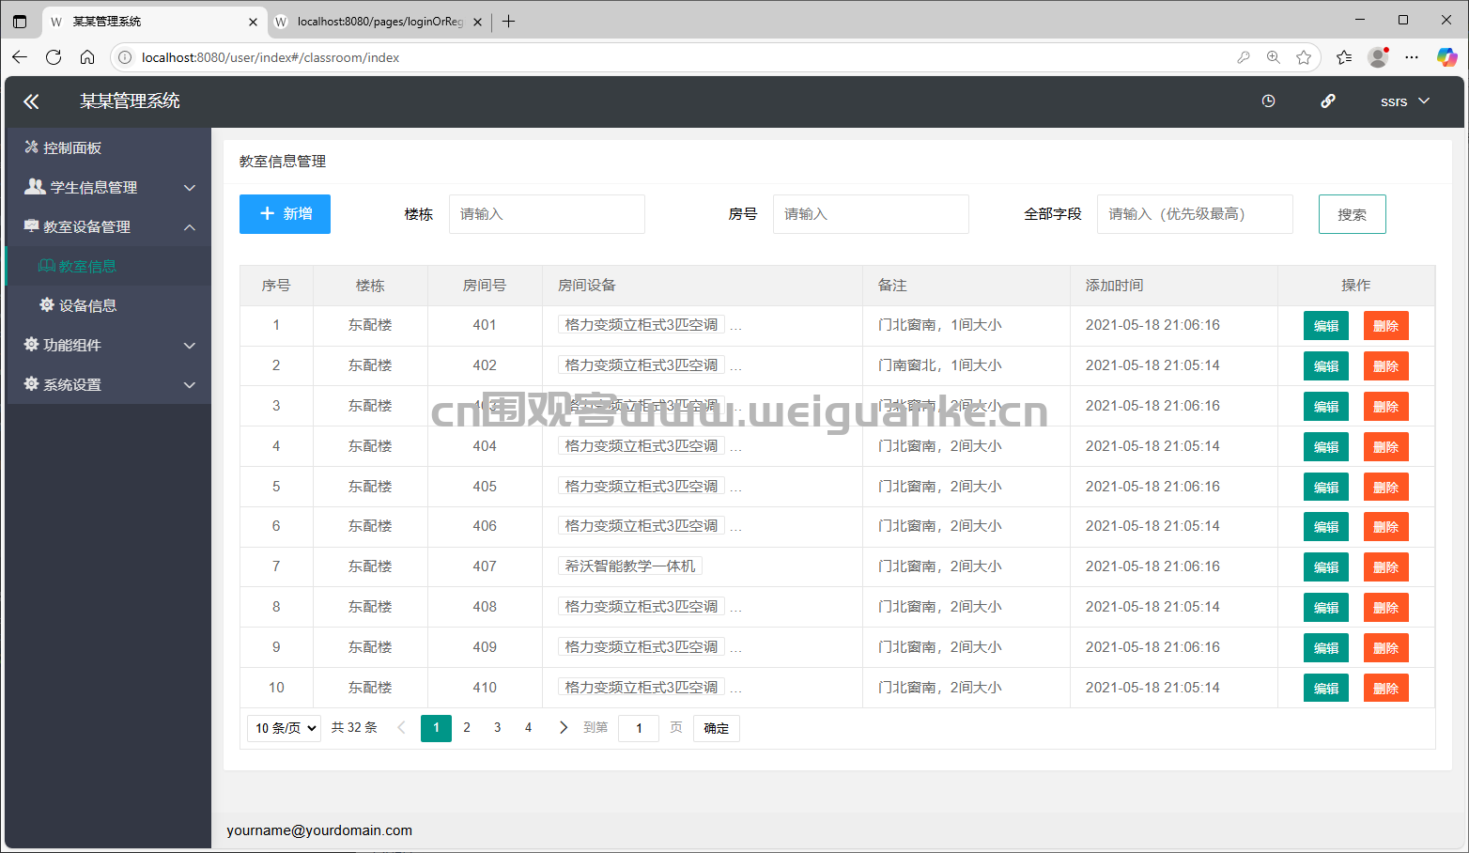Edit row with room 409

(x=1326, y=648)
